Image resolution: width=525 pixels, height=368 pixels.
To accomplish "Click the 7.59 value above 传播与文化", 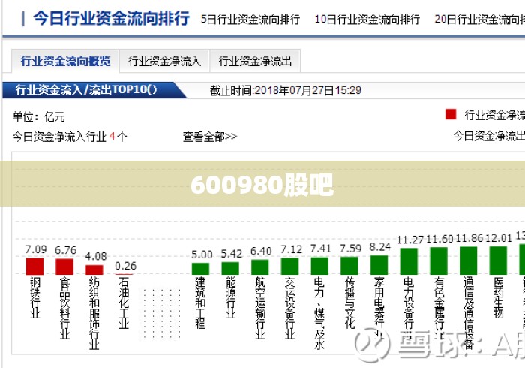I will pos(350,249).
